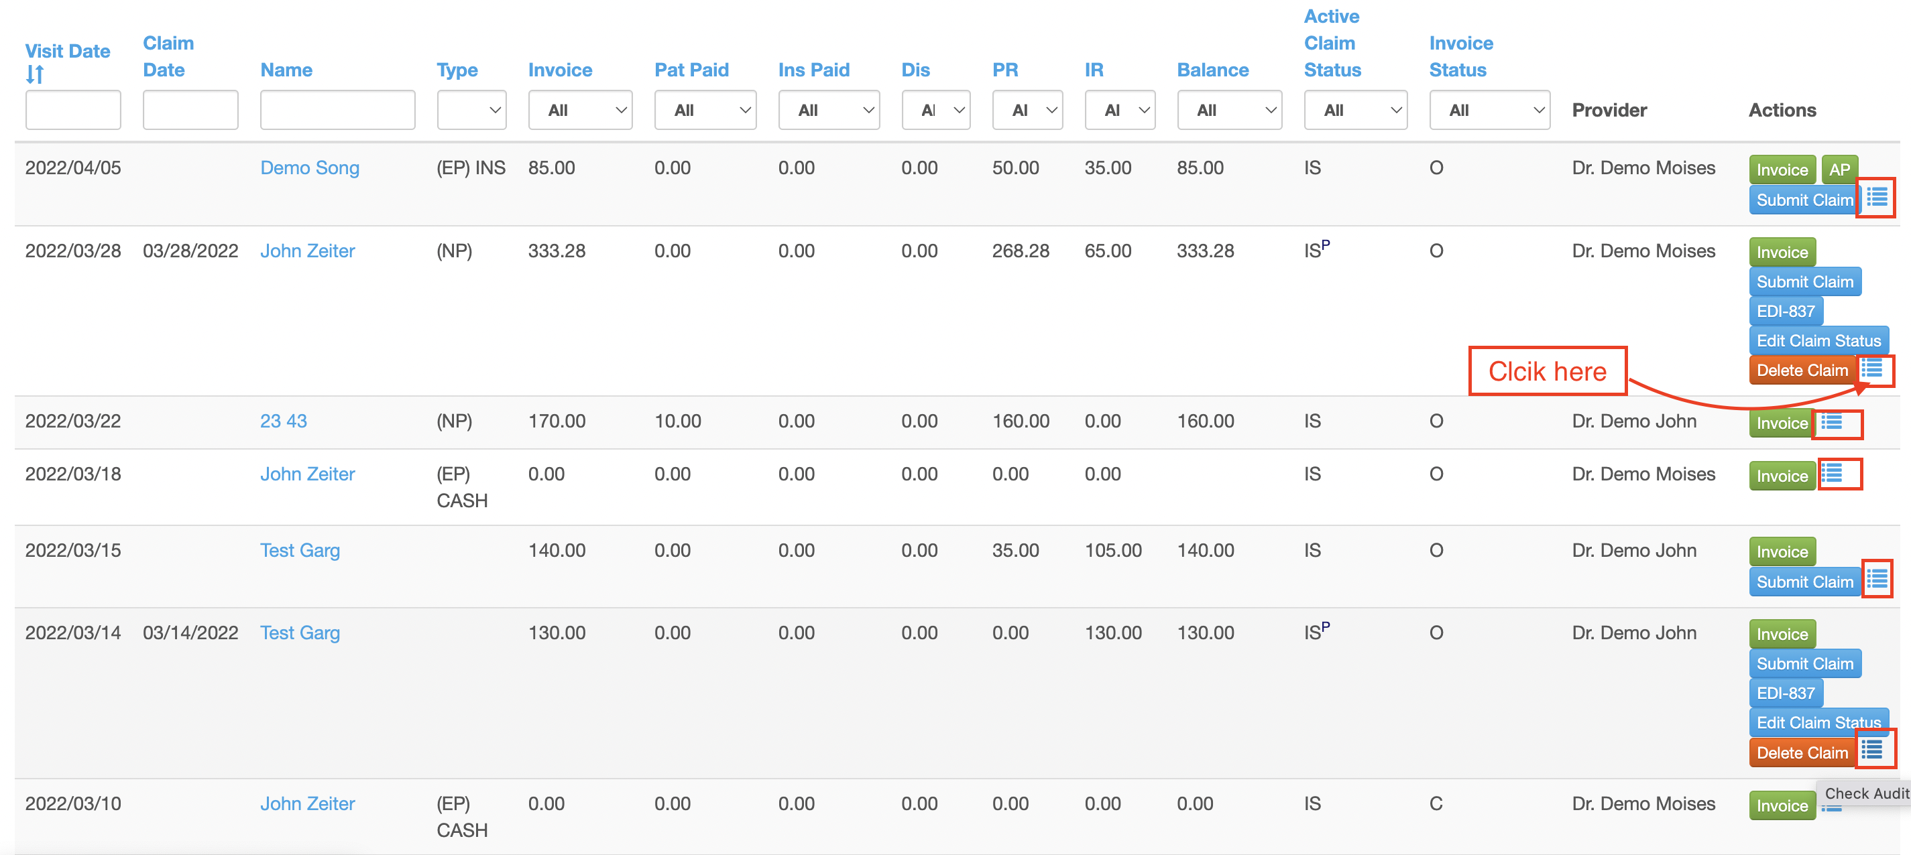Click Invoice button on 2022/03/18 row
The width and height of the screenshot is (1911, 855).
coord(1782,476)
